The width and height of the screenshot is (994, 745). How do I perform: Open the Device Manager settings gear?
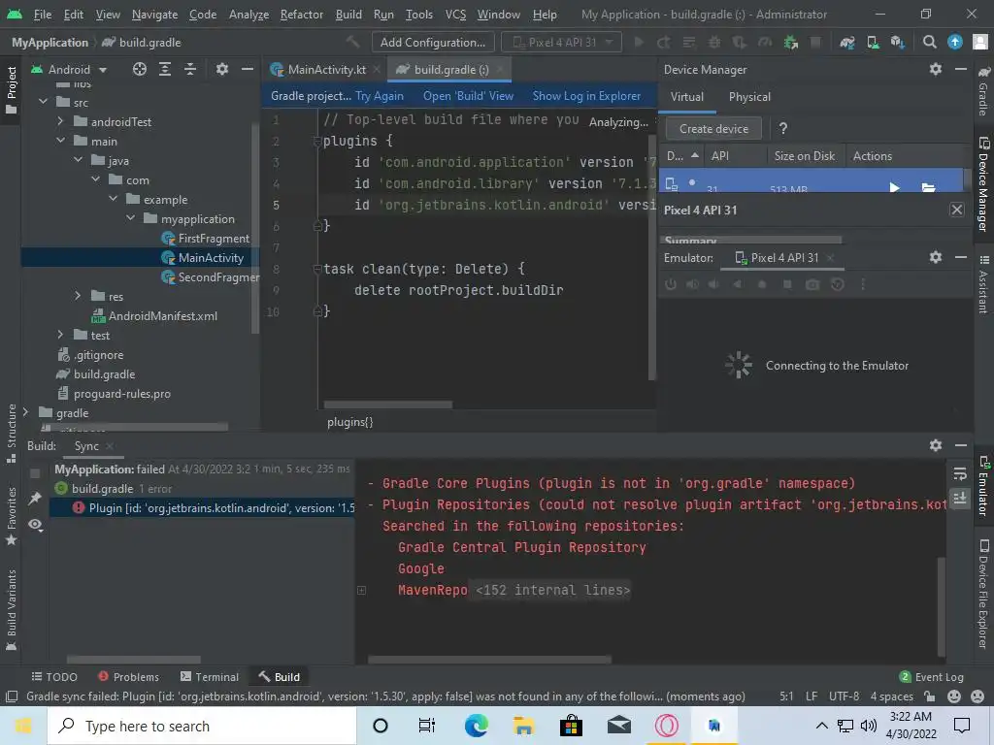[x=936, y=69]
